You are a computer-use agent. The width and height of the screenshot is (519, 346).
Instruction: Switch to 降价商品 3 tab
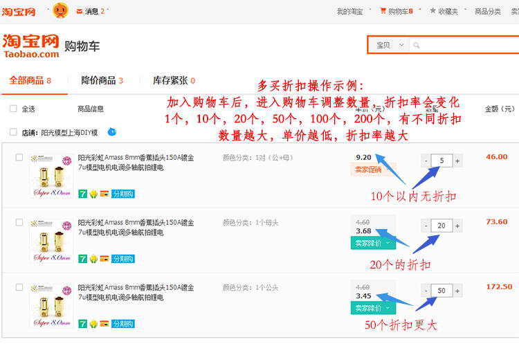click(102, 80)
